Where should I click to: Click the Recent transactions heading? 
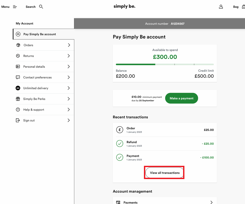[x=130, y=117]
